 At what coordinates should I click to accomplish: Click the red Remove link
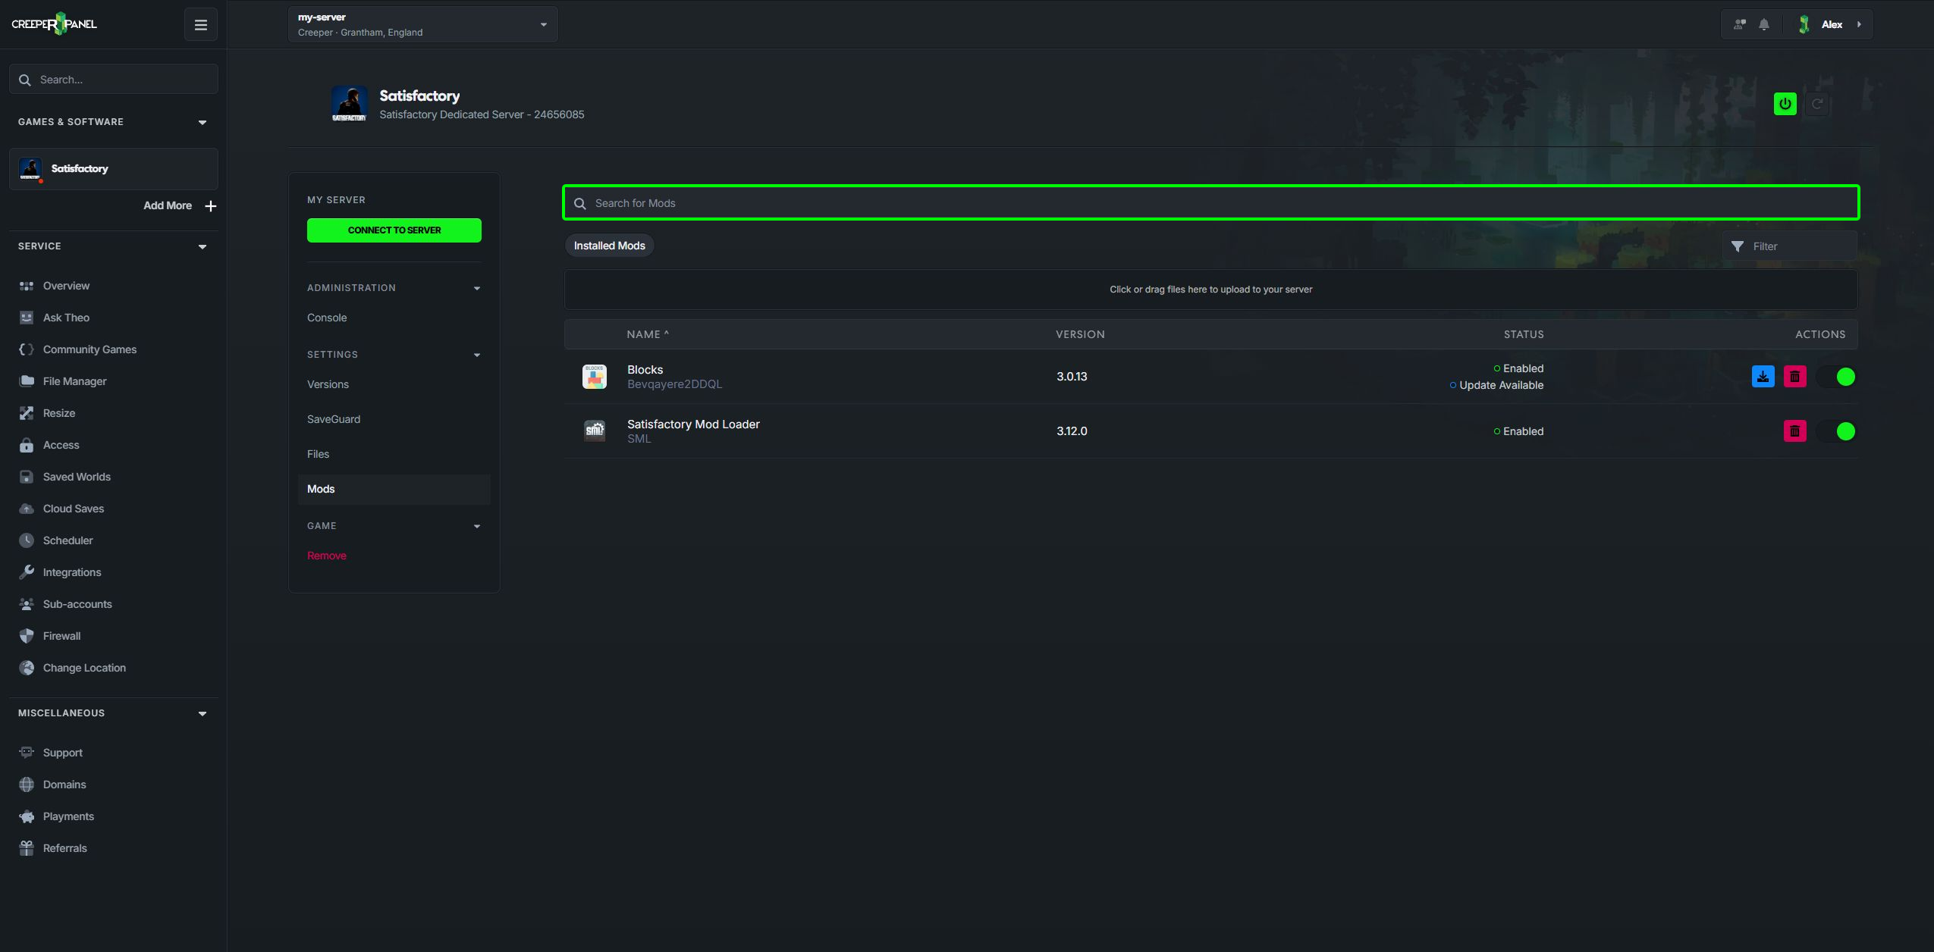tap(326, 556)
